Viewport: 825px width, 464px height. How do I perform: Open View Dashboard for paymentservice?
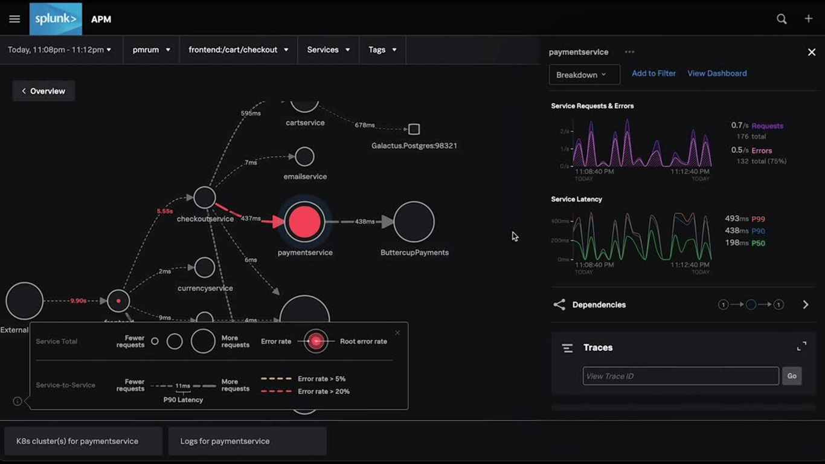coord(717,73)
